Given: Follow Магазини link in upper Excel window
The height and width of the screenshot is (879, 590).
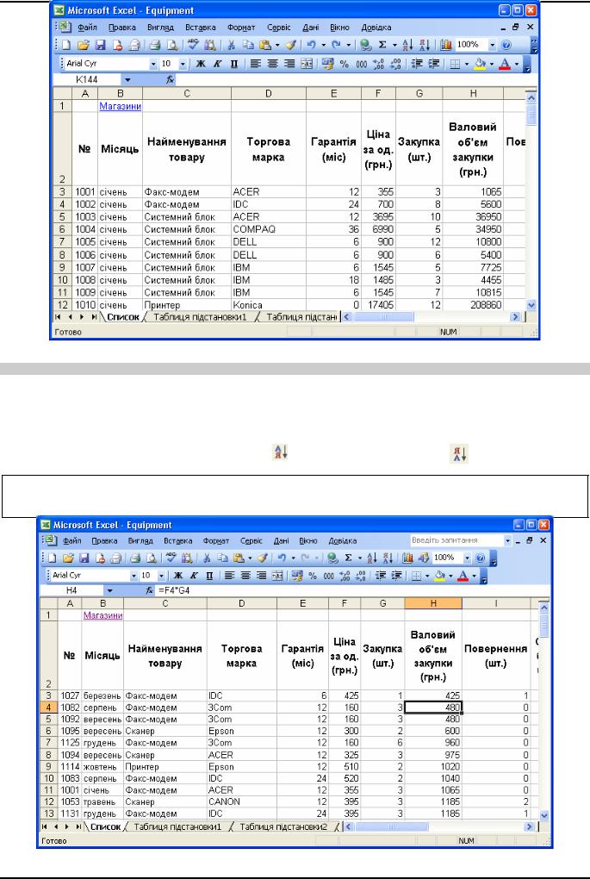Looking at the screenshot, I should click(120, 106).
